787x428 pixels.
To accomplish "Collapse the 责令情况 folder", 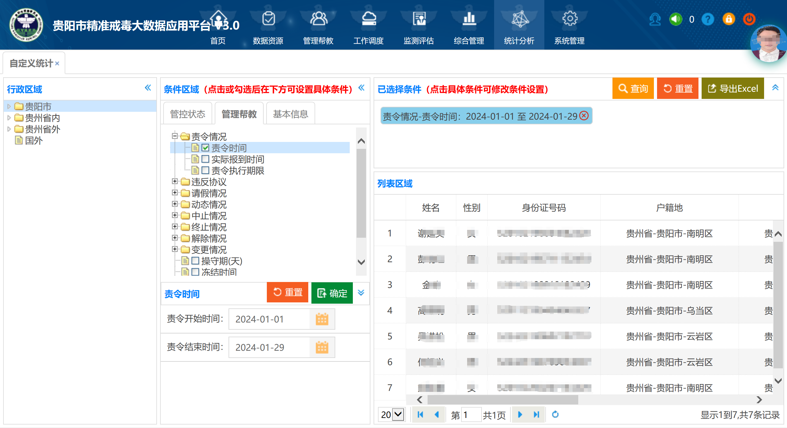I will point(175,136).
